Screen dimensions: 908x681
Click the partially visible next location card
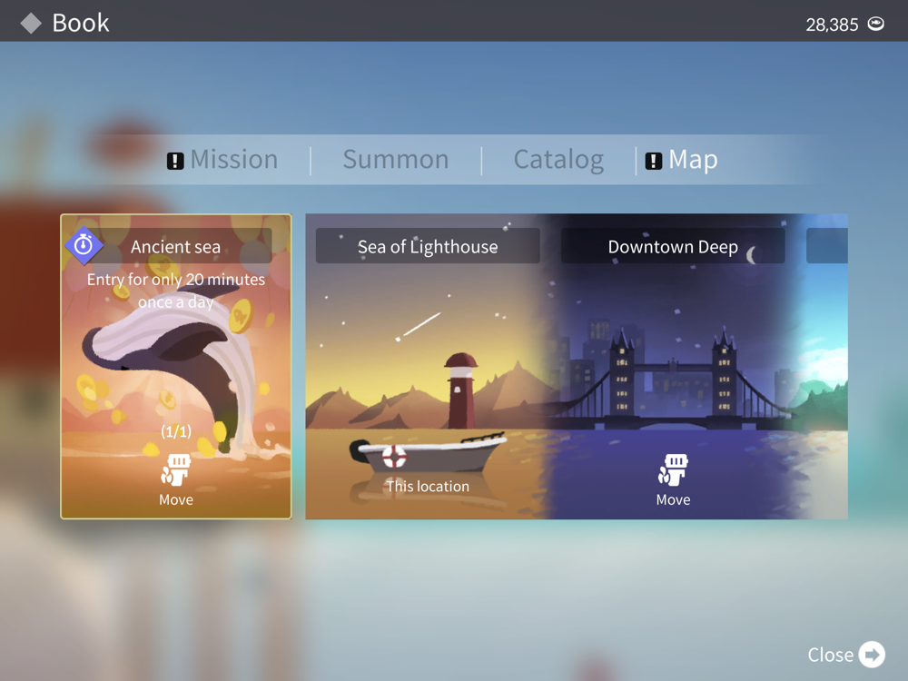pyautogui.click(x=827, y=366)
